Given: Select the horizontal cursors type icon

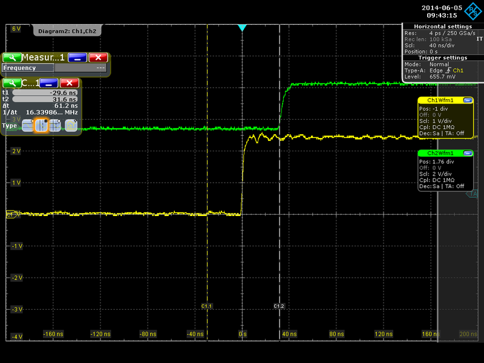Looking at the screenshot, I should (x=27, y=126).
